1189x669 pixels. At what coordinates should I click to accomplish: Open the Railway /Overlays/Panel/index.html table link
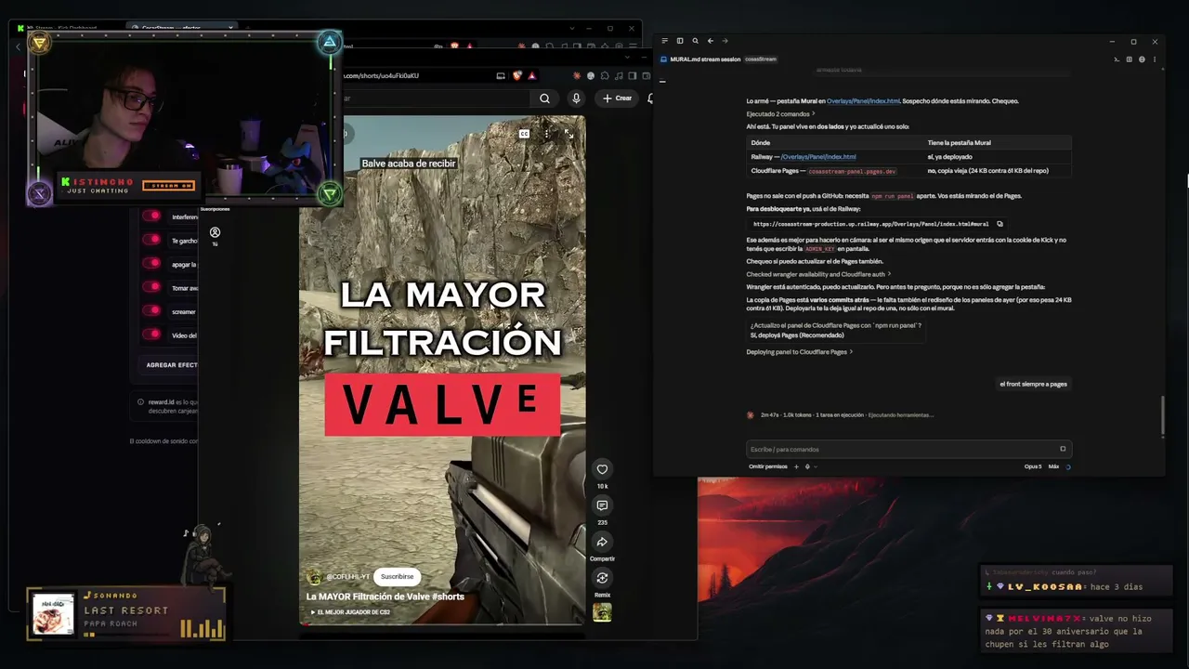[818, 157]
